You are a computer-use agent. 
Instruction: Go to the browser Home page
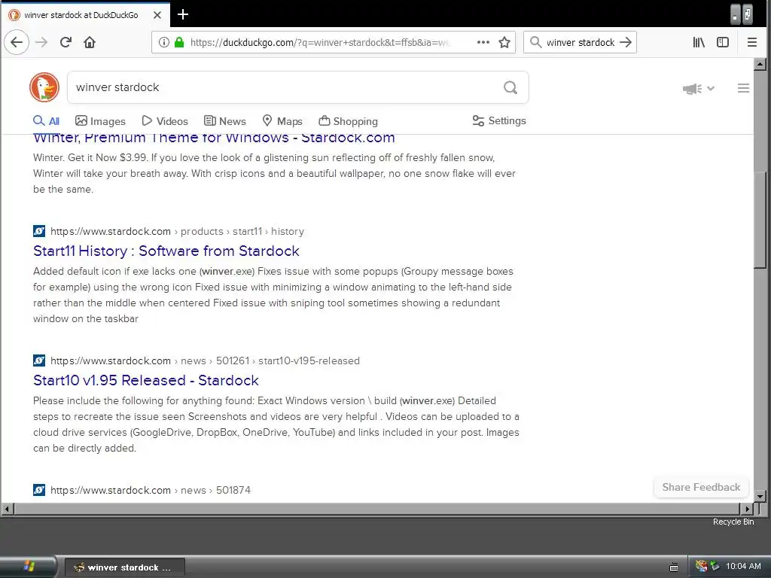[90, 42]
